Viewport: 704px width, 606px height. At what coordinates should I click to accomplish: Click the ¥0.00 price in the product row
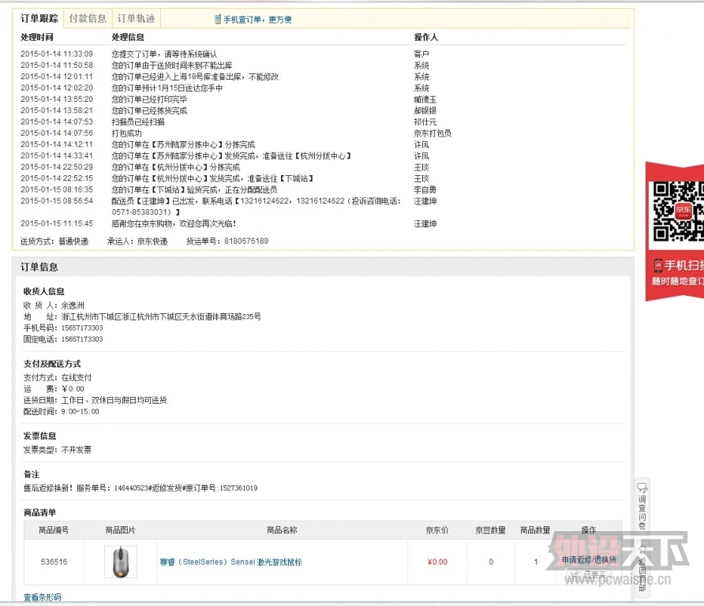437,562
